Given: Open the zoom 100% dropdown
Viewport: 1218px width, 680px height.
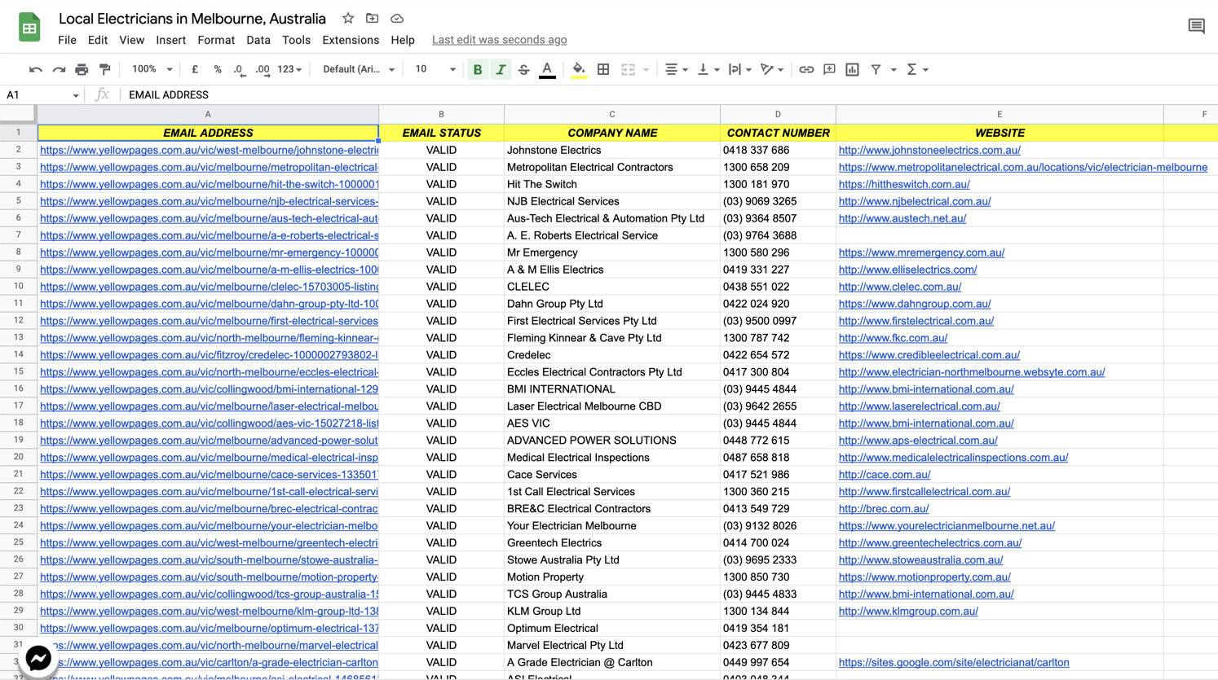Looking at the screenshot, I should [152, 70].
